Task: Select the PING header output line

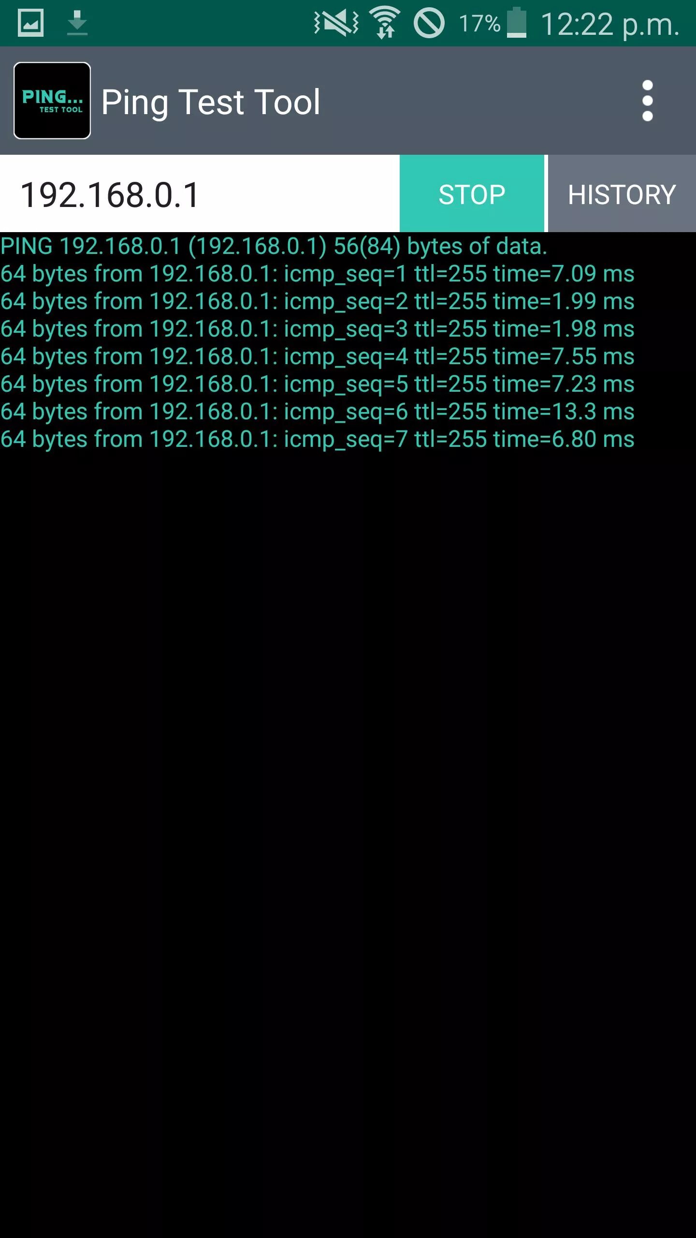Action: [x=274, y=246]
